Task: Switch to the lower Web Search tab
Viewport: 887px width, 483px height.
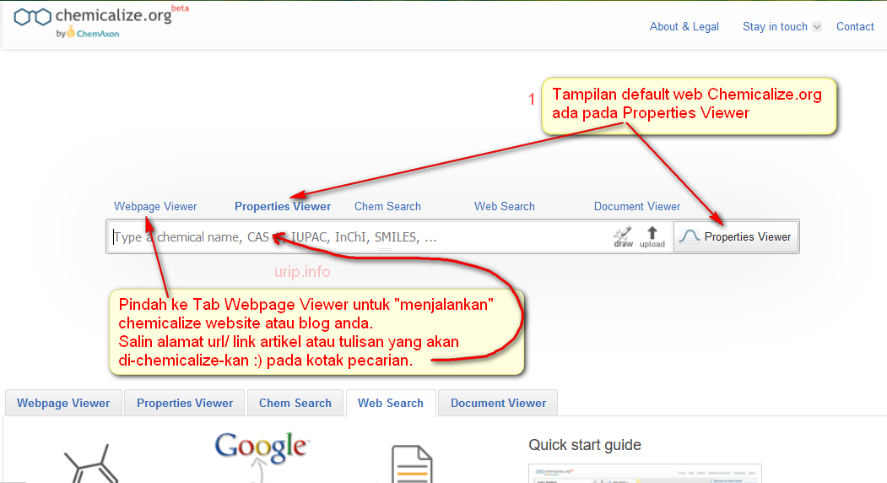Action: (x=390, y=403)
